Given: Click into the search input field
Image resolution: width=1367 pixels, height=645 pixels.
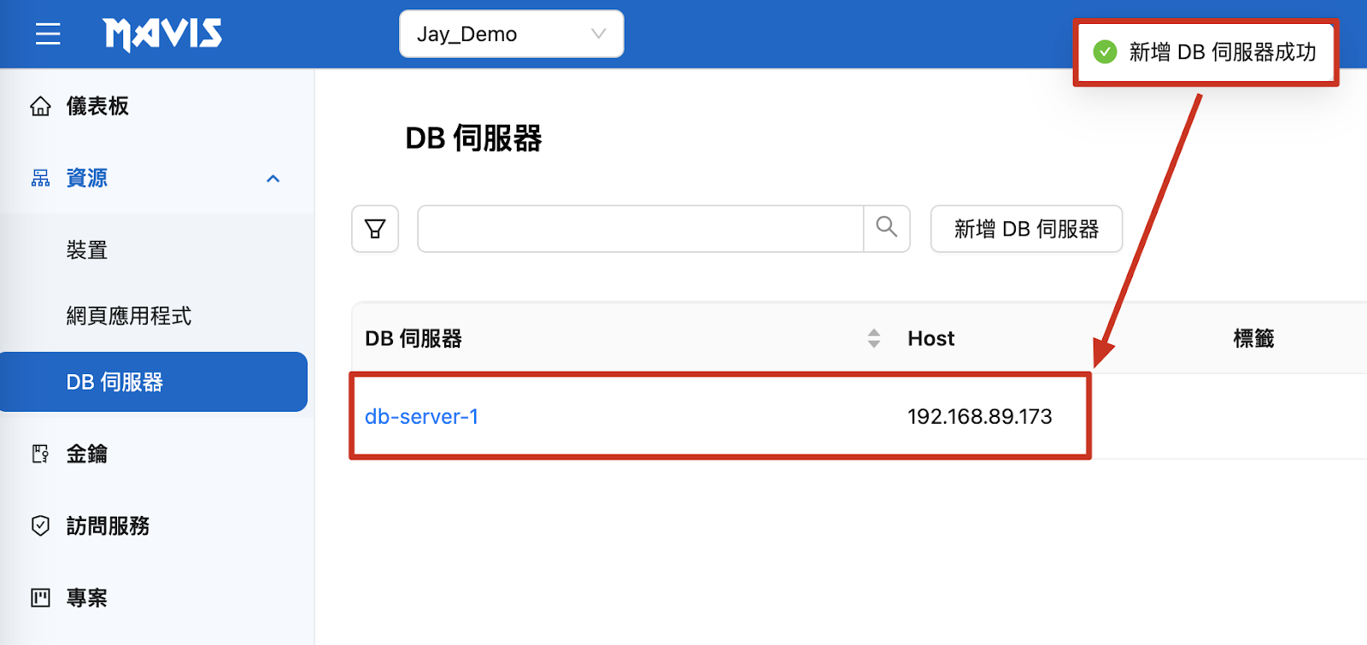Looking at the screenshot, I should pos(640,229).
